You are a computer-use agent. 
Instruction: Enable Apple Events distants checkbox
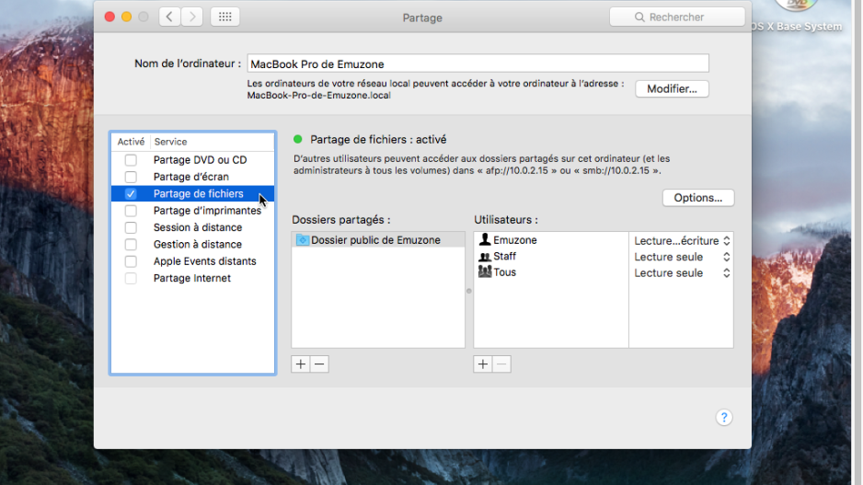tap(131, 261)
